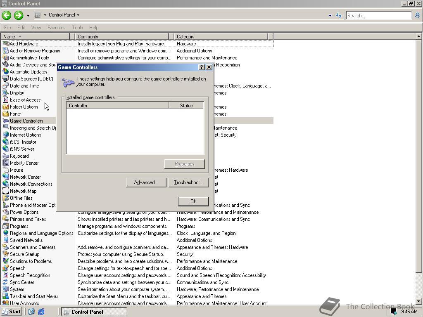
Task: Click the Control Panel taskbar button
Action: pyautogui.click(x=94, y=312)
